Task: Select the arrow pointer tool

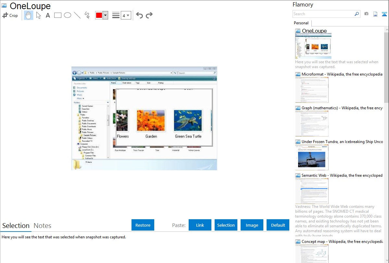Action: pyautogui.click(x=38, y=15)
